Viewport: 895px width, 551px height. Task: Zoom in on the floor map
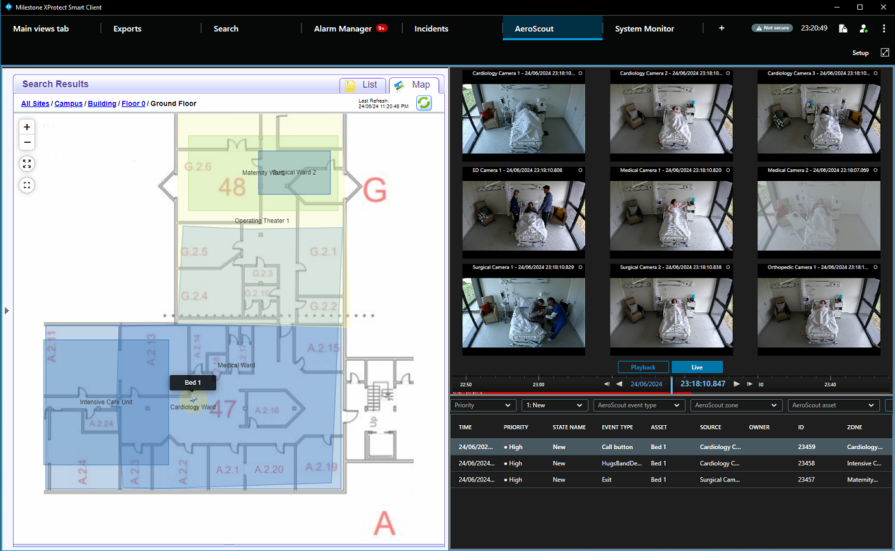click(x=27, y=127)
